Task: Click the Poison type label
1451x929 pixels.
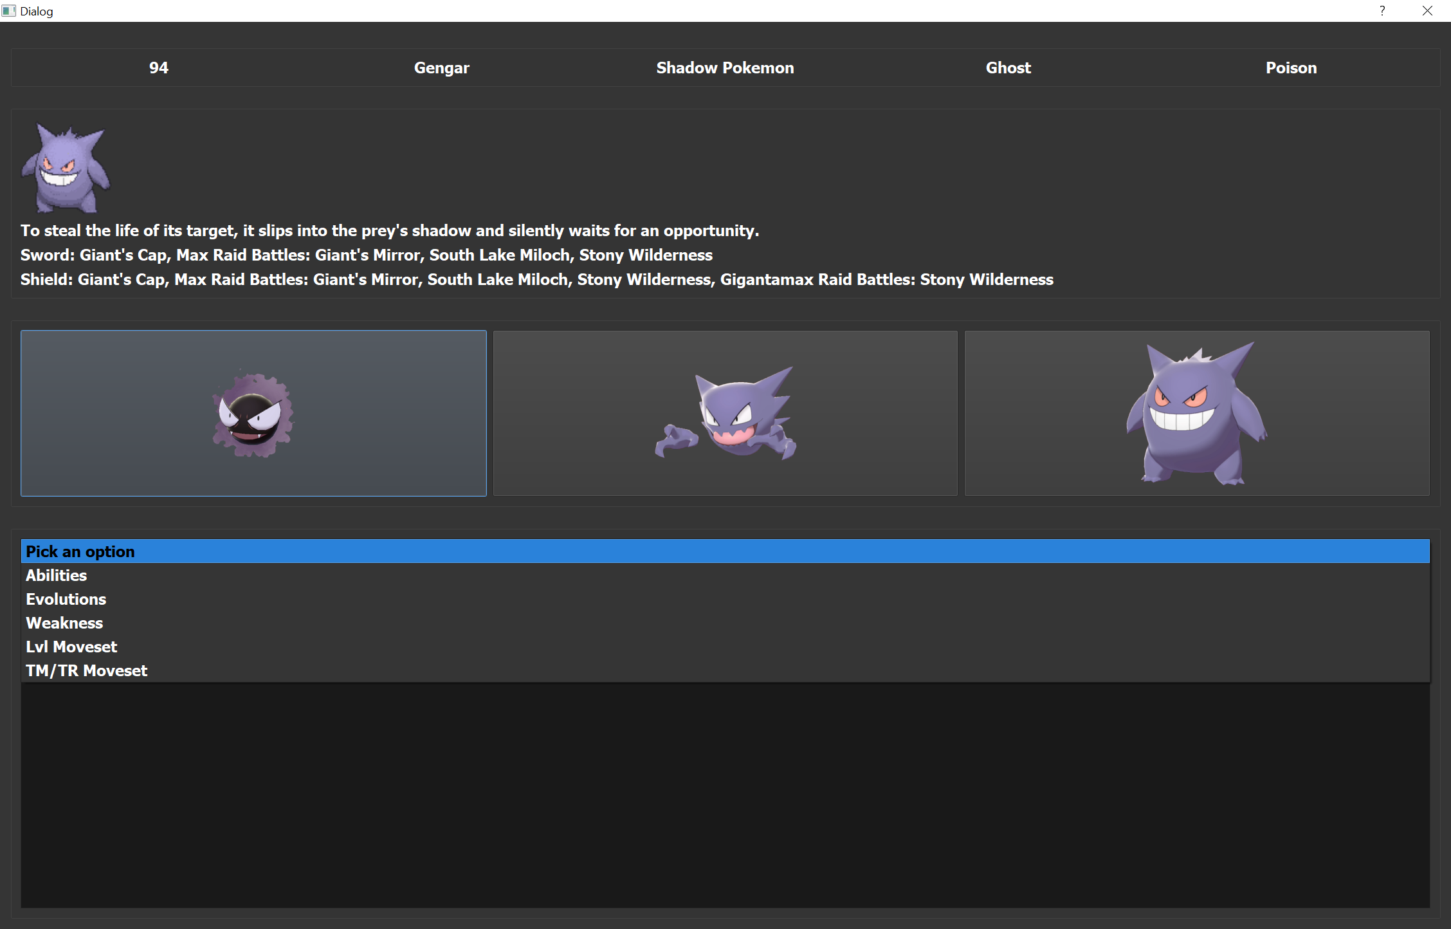Action: (x=1291, y=68)
